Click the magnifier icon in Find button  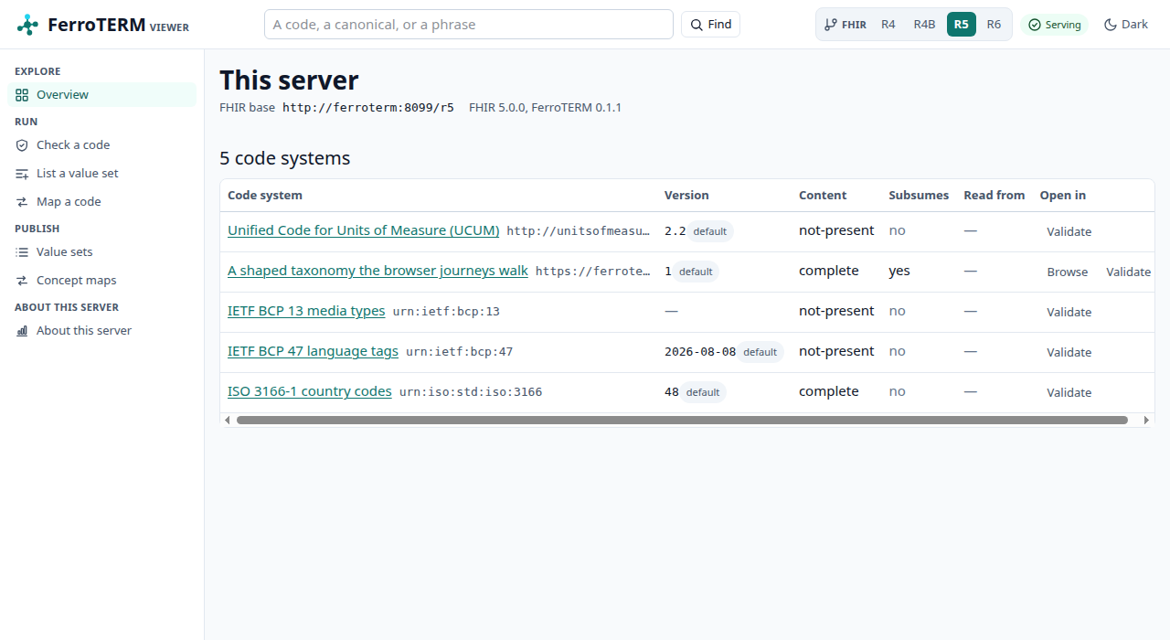click(x=697, y=25)
